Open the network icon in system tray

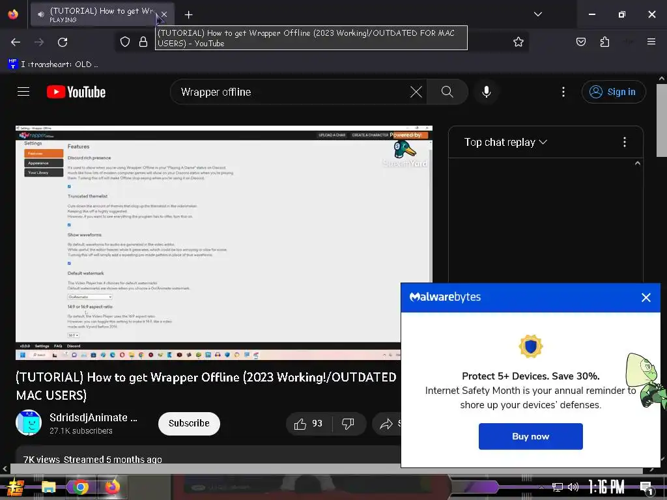pyautogui.click(x=558, y=487)
